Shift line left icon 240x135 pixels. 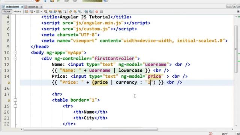pyautogui.click(x=86, y=12)
